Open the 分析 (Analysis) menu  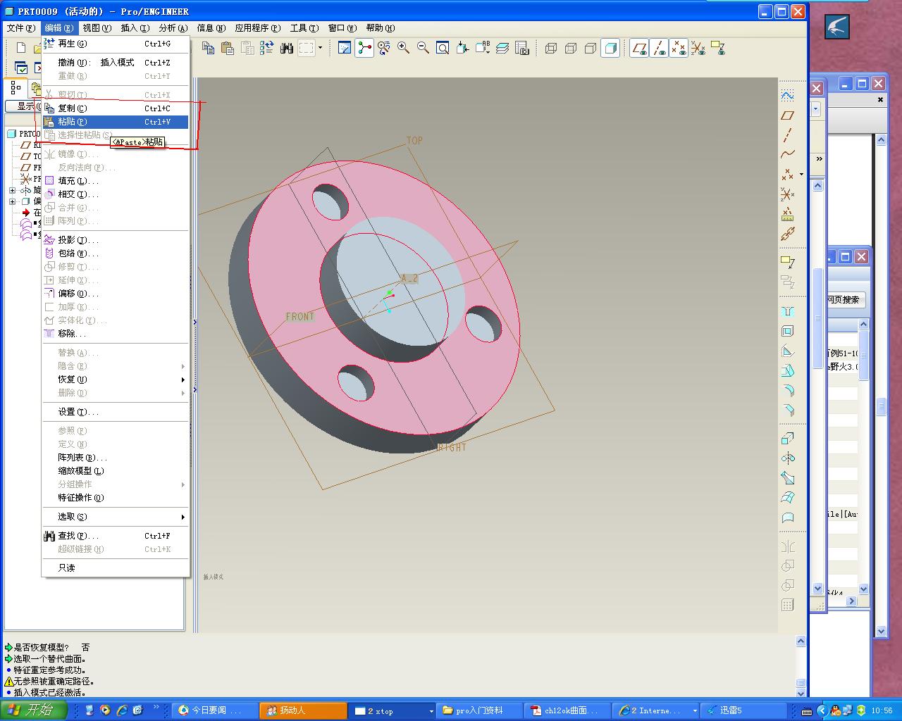pos(173,28)
